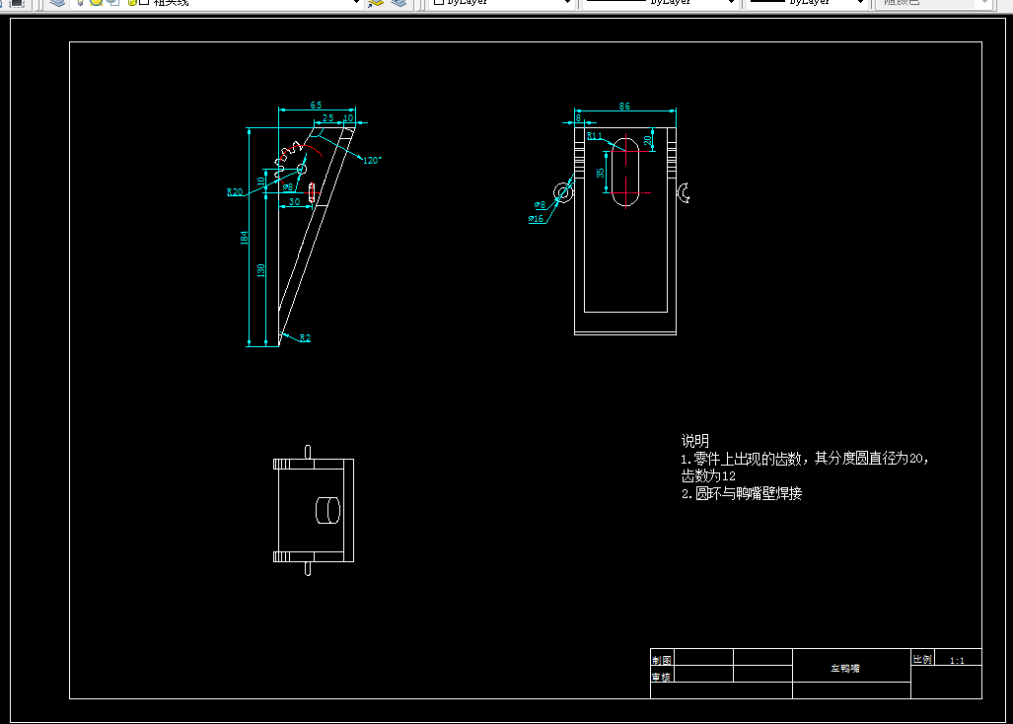The width and height of the screenshot is (1013, 724).
Task: Select the 65 dimension text
Action: tap(316, 105)
